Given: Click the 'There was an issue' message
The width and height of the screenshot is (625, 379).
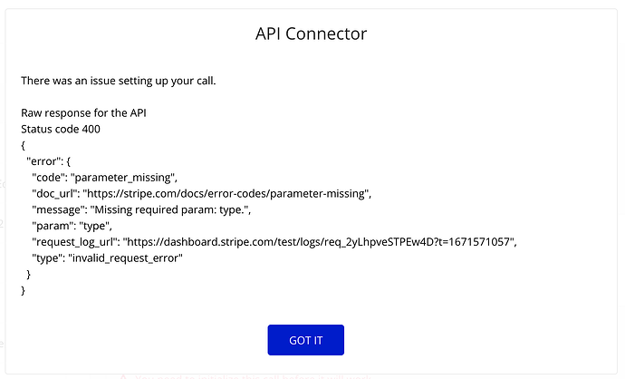Looking at the screenshot, I should 119,81.
